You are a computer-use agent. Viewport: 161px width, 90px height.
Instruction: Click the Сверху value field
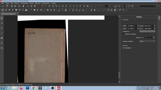point(132,28)
